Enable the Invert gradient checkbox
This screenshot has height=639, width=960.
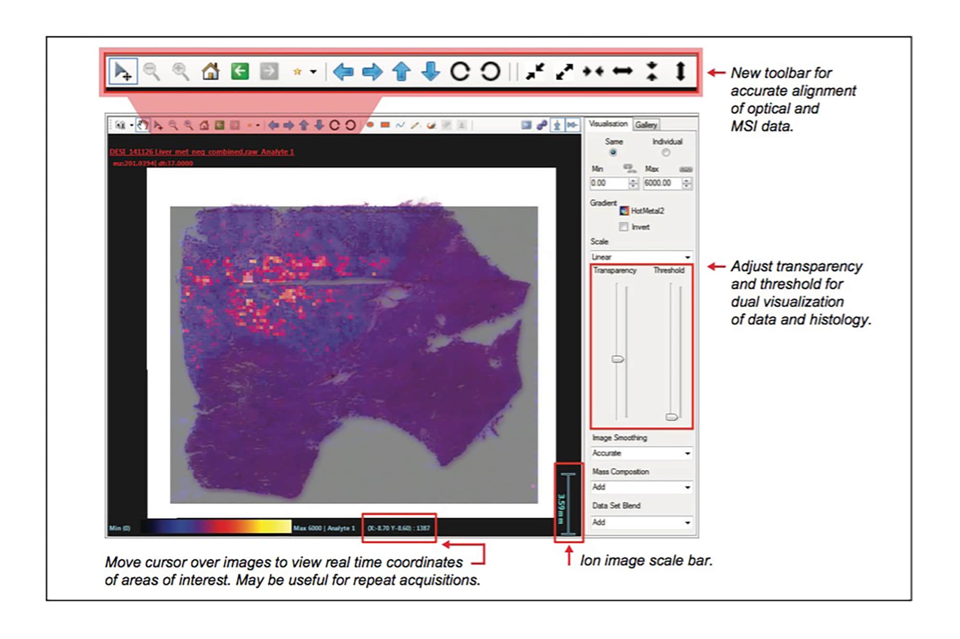[624, 227]
